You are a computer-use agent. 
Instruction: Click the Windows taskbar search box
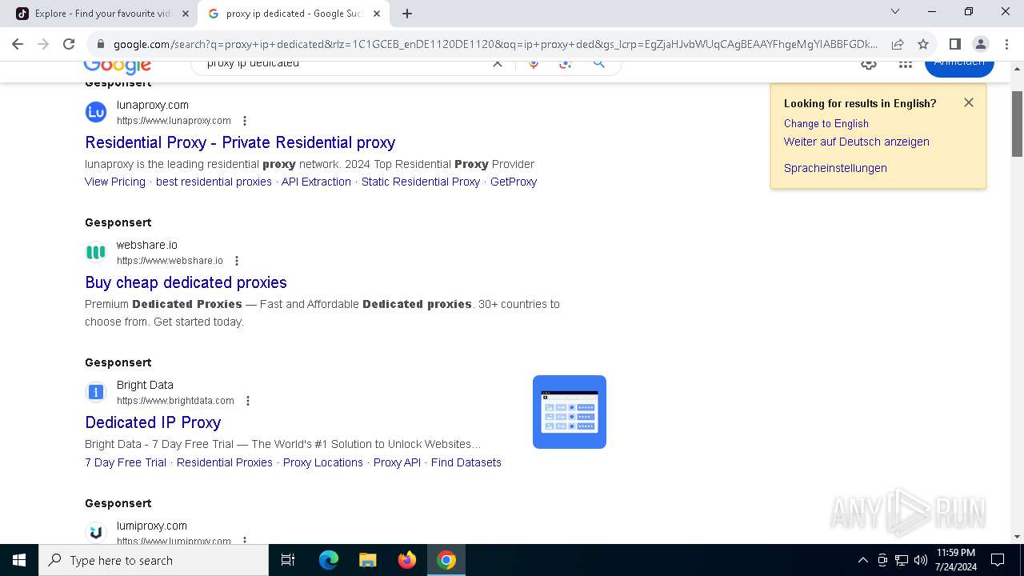click(154, 560)
